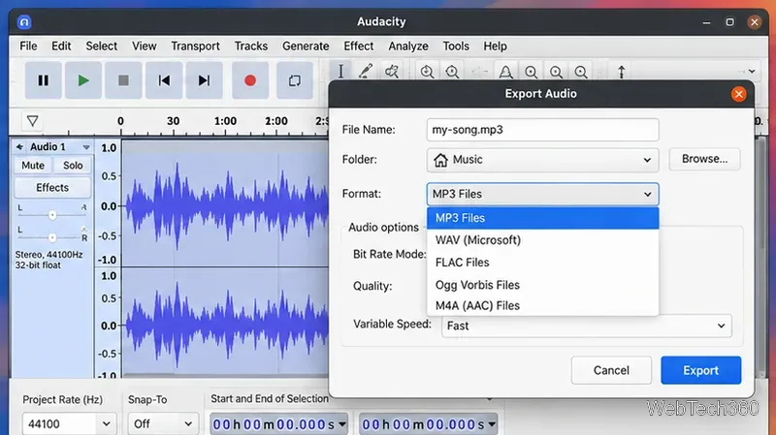The image size is (776, 435).
Task: Open the Variable Speed dropdown showing Fast
Action: pyautogui.click(x=587, y=326)
